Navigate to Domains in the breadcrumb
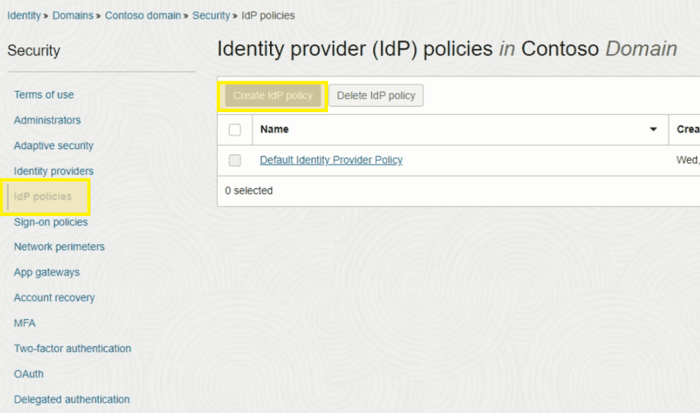Image resolution: width=700 pixels, height=413 pixels. [72, 15]
